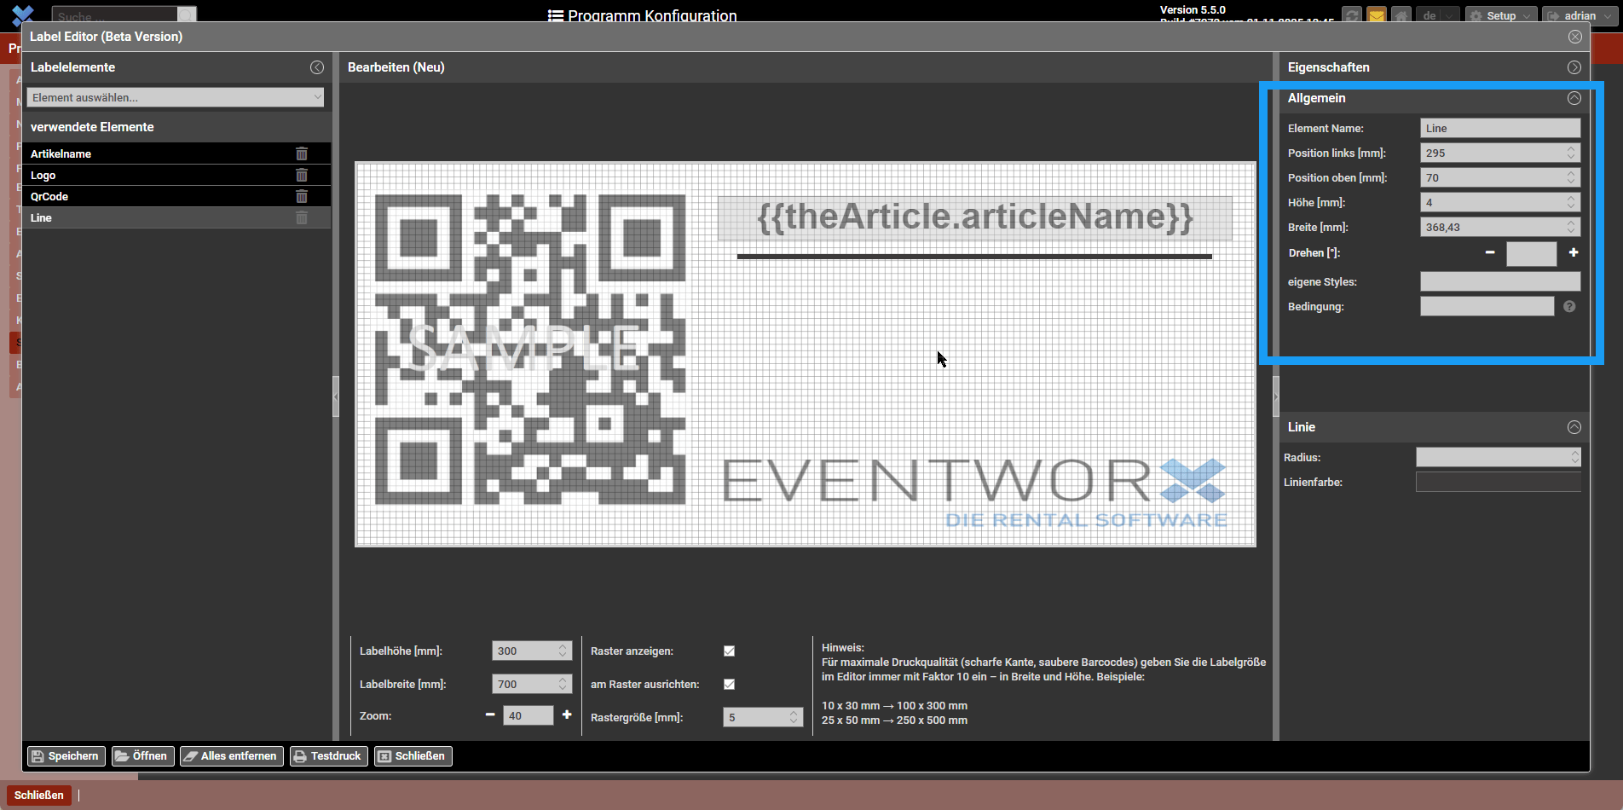This screenshot has width=1623, height=810.
Task: Click the Element Name input field
Action: point(1499,128)
